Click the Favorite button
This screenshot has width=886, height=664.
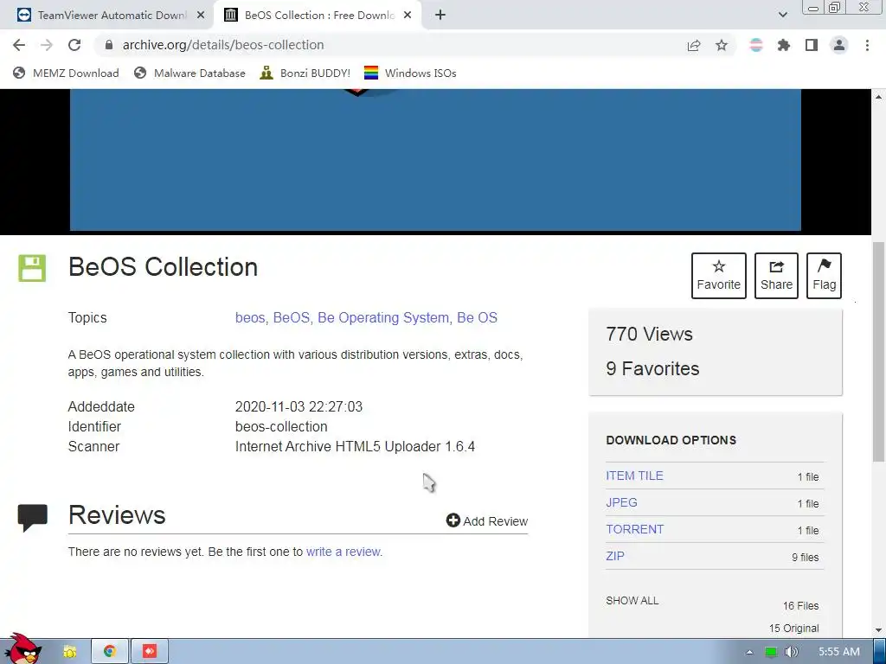tap(719, 276)
